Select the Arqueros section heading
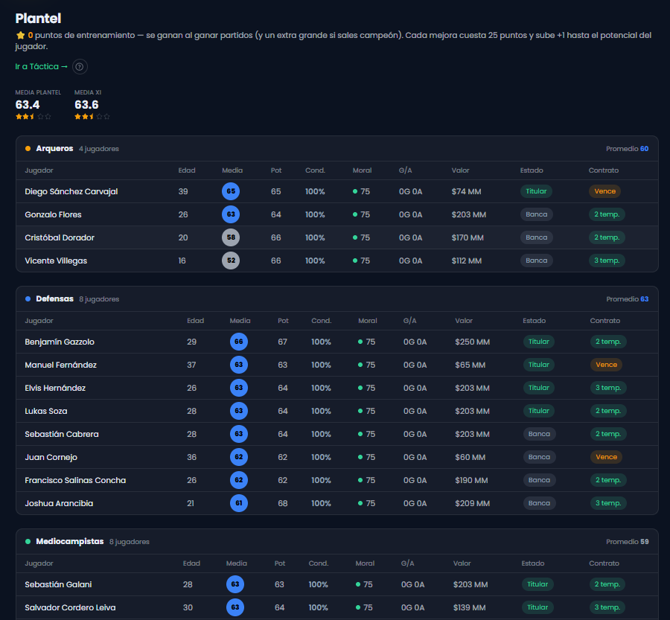This screenshot has height=620, width=670. pos(54,149)
